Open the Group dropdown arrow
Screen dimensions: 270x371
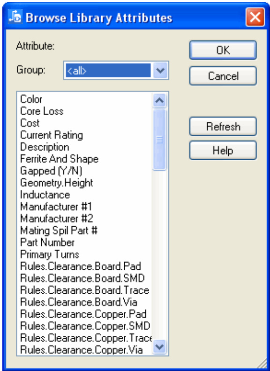[x=160, y=70]
